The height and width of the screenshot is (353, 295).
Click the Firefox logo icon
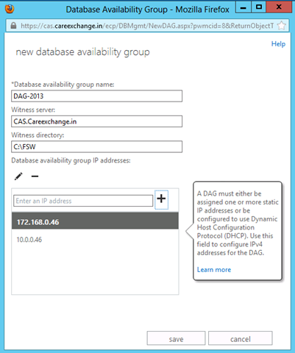[10, 9]
